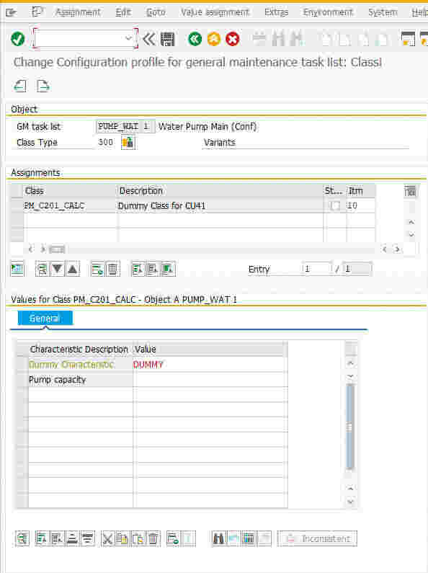Click the trash delete icon in bottom toolbar
Image resolution: width=428 pixels, height=573 pixels.
click(153, 538)
